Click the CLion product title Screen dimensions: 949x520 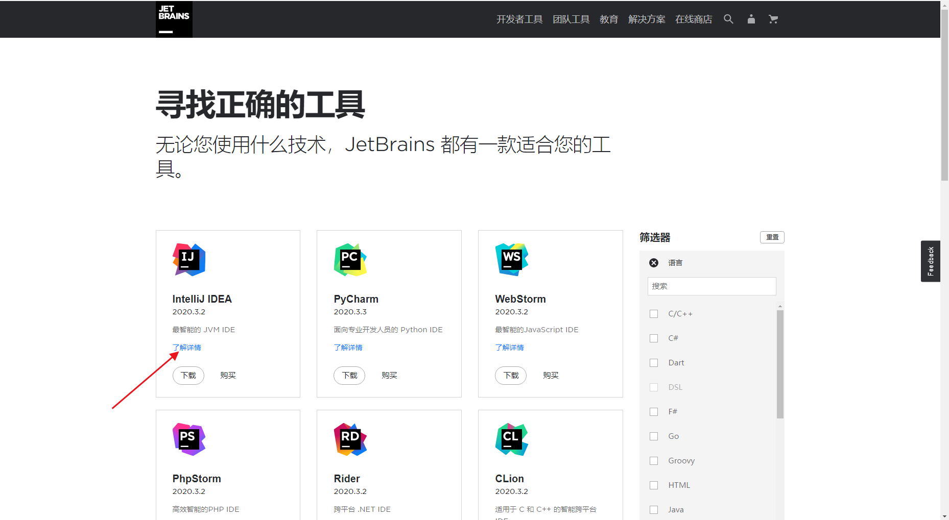510,479
